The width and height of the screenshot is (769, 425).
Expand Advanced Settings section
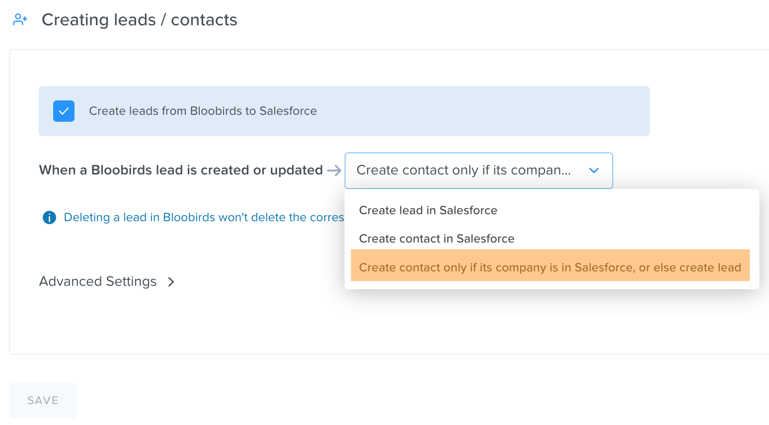pyautogui.click(x=107, y=282)
